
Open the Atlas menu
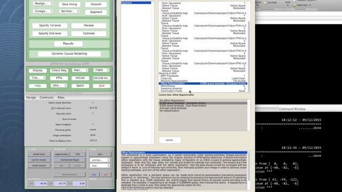(x=61, y=98)
